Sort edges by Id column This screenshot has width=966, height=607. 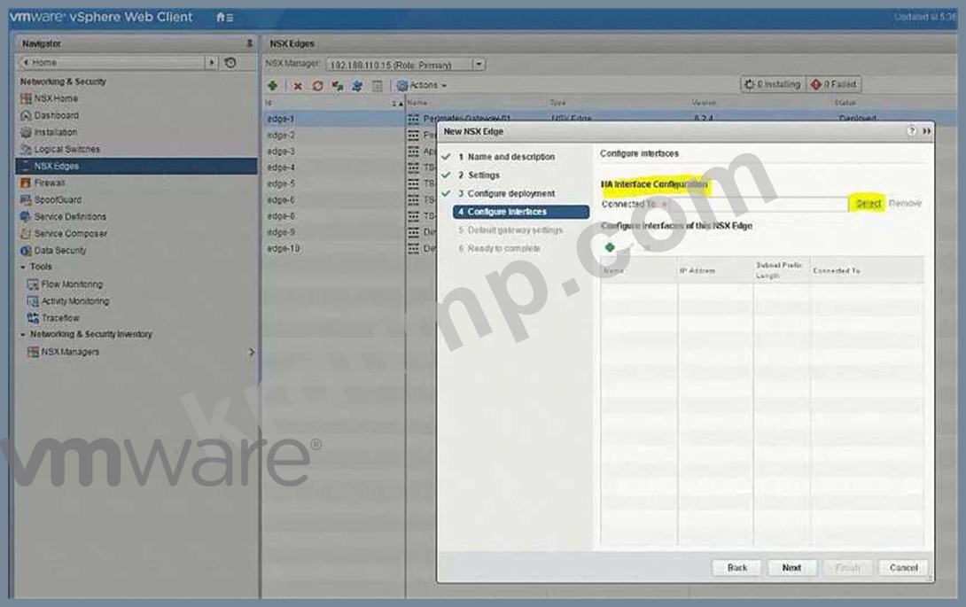click(332, 102)
